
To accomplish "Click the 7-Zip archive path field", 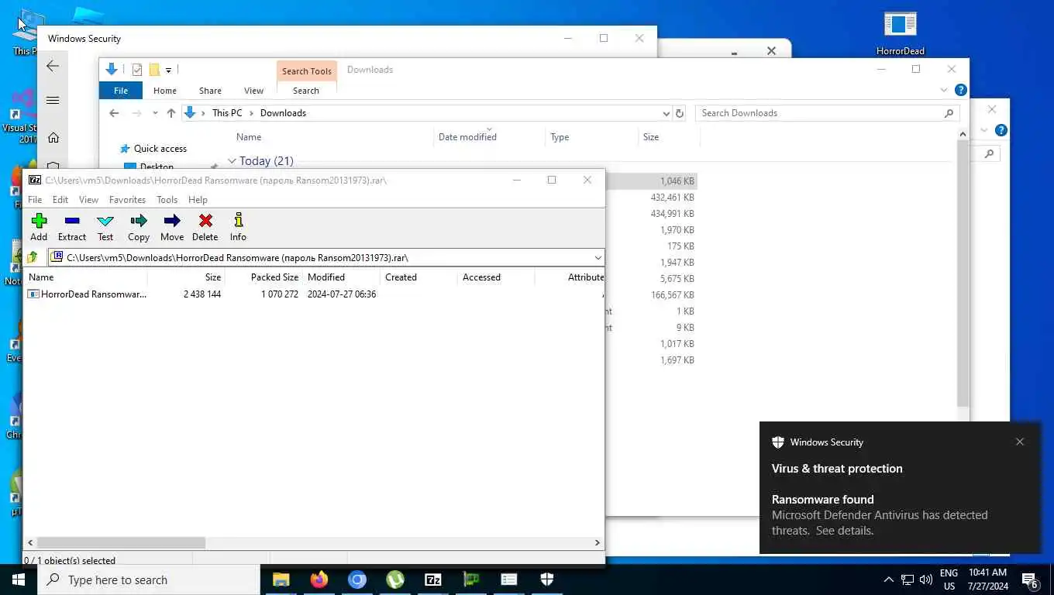I will pyautogui.click(x=325, y=257).
